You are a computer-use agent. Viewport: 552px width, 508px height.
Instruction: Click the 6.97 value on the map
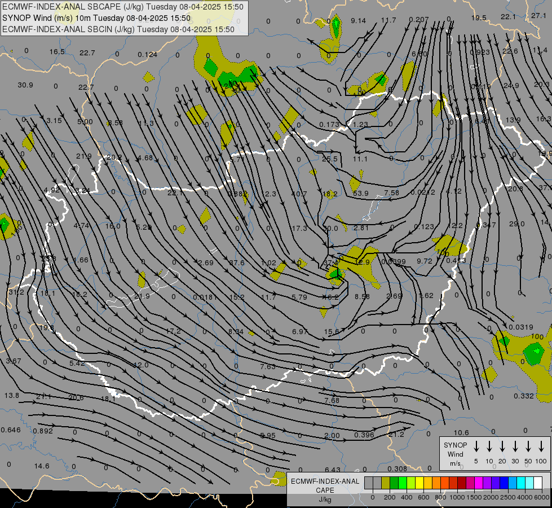coord(299,331)
